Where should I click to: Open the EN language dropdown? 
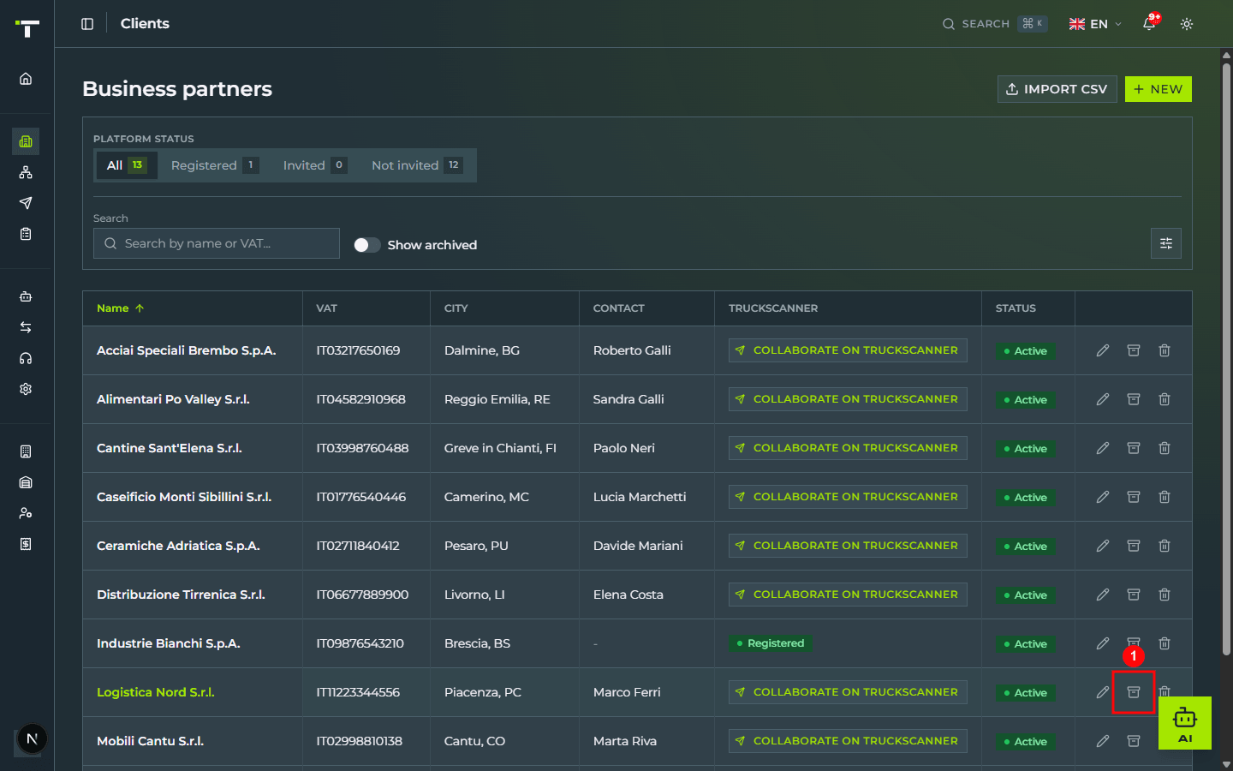pos(1095,24)
